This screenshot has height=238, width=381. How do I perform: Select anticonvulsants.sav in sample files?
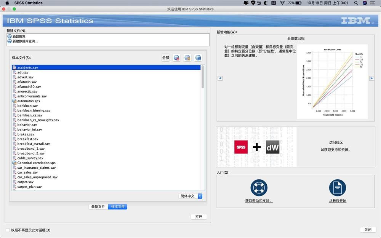106,96
